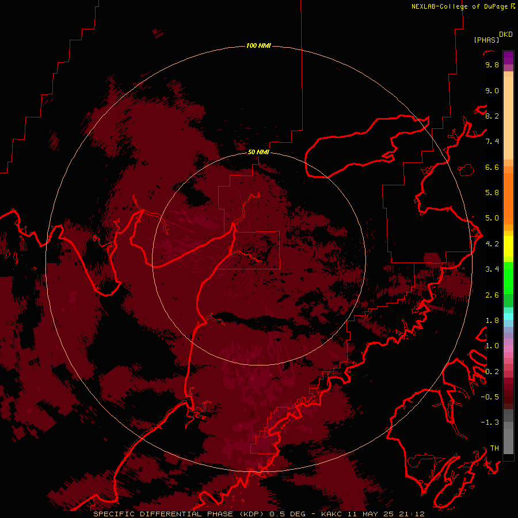The image size is (518, 518).
Task: Click the bright green band of colorbar
Action: 508,278
